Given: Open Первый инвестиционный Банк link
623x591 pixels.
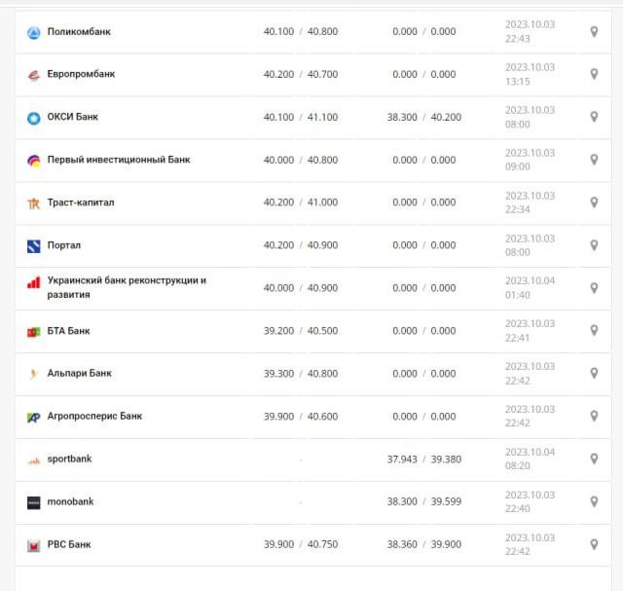Looking at the screenshot, I should (119, 160).
